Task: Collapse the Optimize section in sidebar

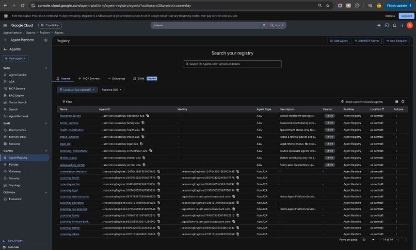Action: [x=46, y=192]
